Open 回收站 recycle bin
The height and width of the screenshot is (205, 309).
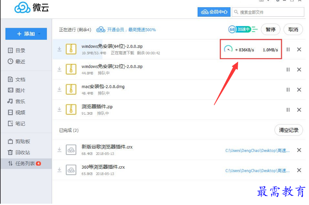pos(19,152)
